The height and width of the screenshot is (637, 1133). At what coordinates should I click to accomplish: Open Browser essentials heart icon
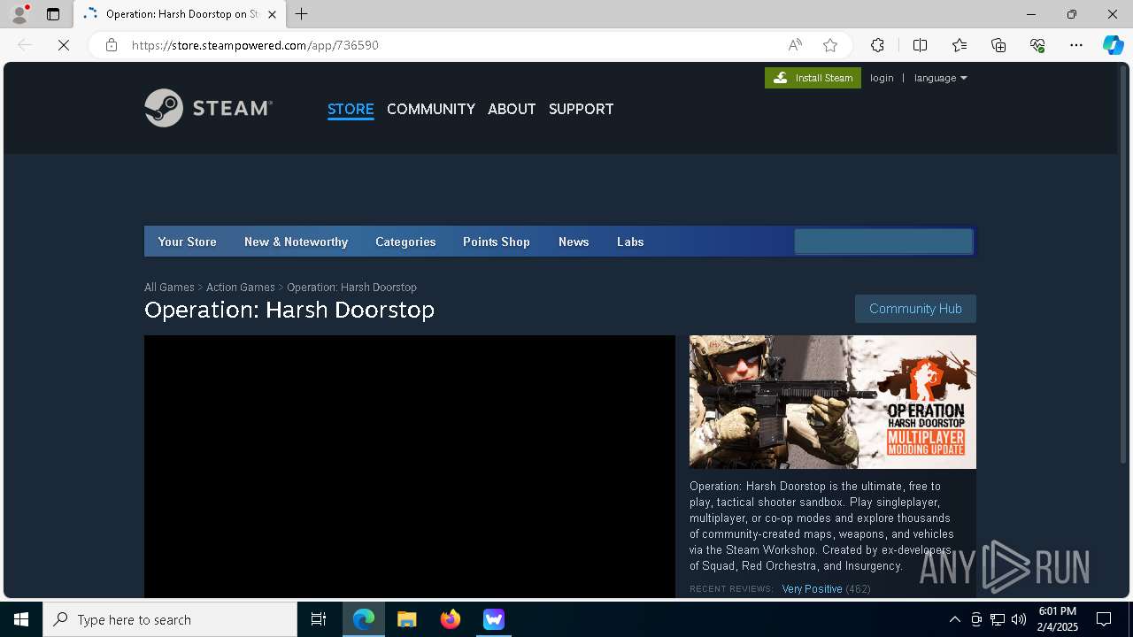click(x=1037, y=45)
